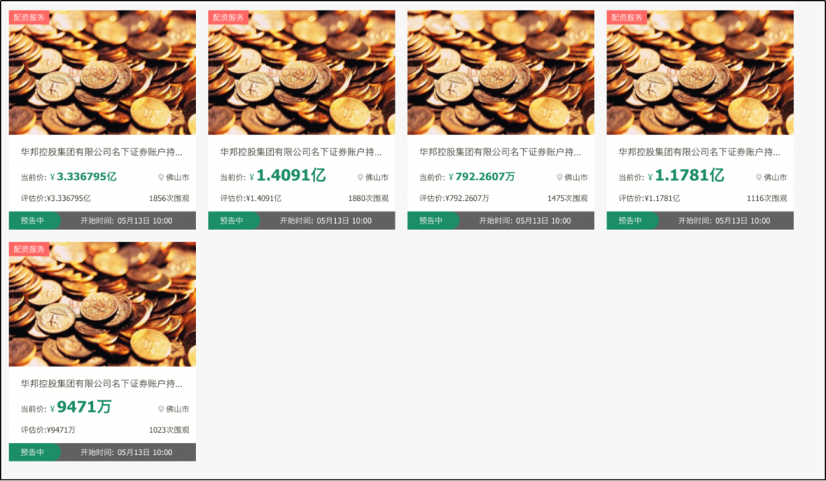
Task: Click 配资服务 tag on the 9471万 listing
Action: click(x=29, y=249)
